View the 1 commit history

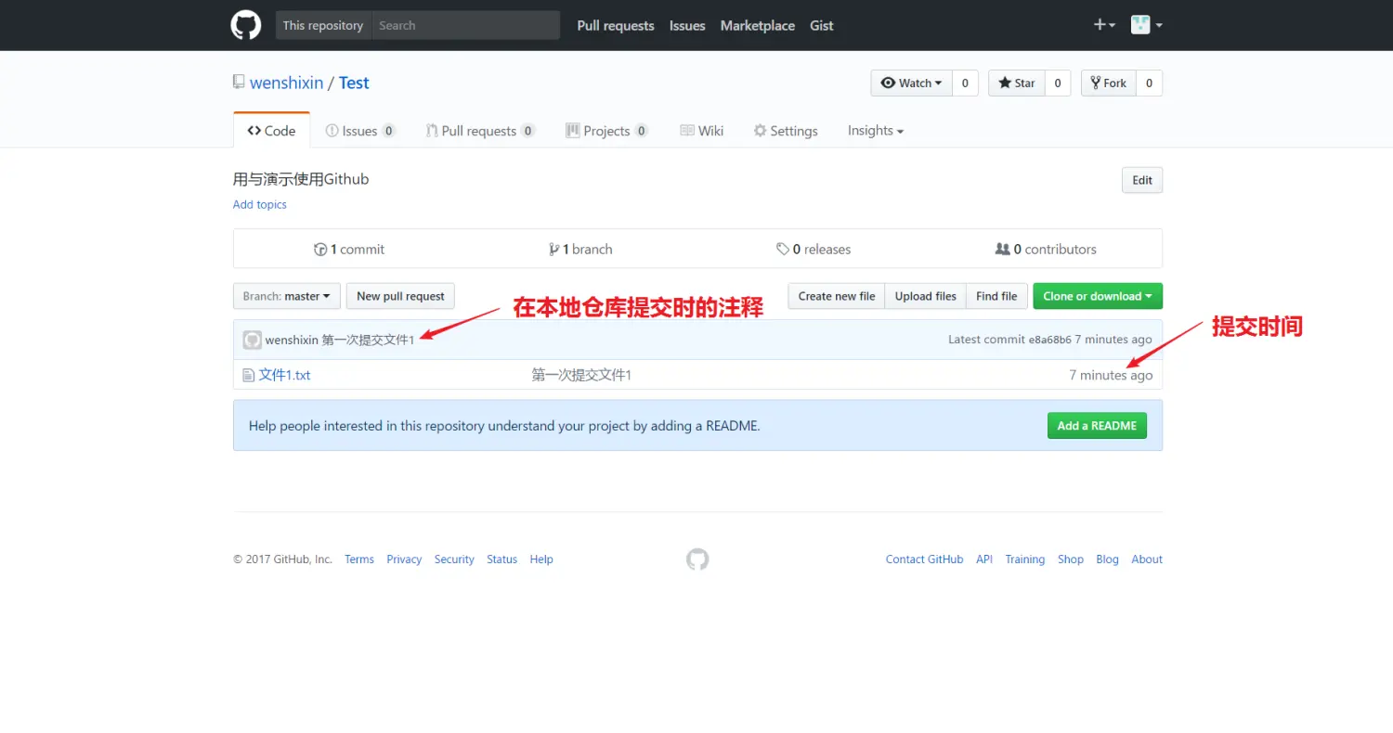pos(349,249)
